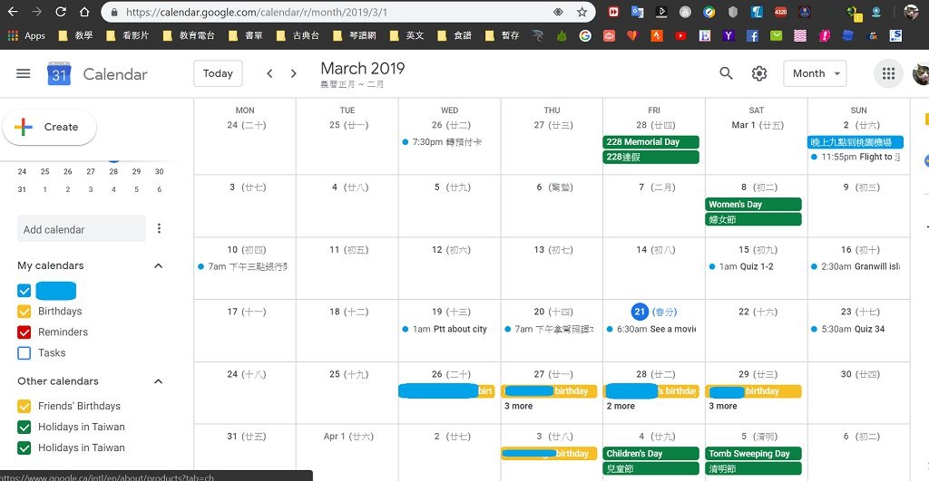Image resolution: width=929 pixels, height=481 pixels.
Task: Toggle the personal blue calendar checkbox
Action: coord(24,291)
